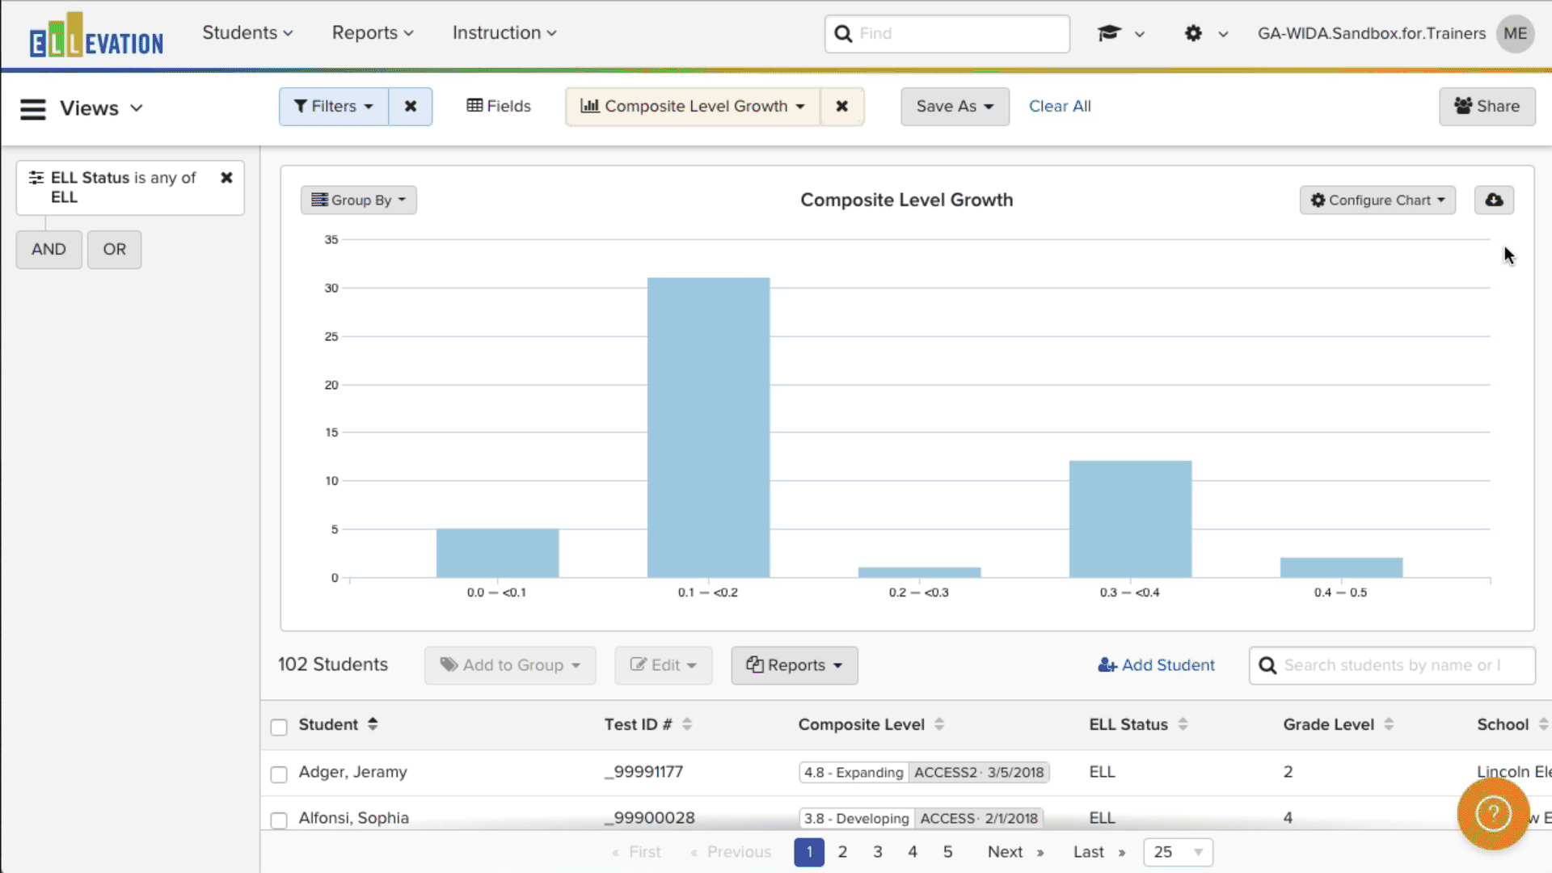Remove the ELL Status filter condition
Image resolution: width=1552 pixels, height=873 pixels.
pyautogui.click(x=226, y=178)
